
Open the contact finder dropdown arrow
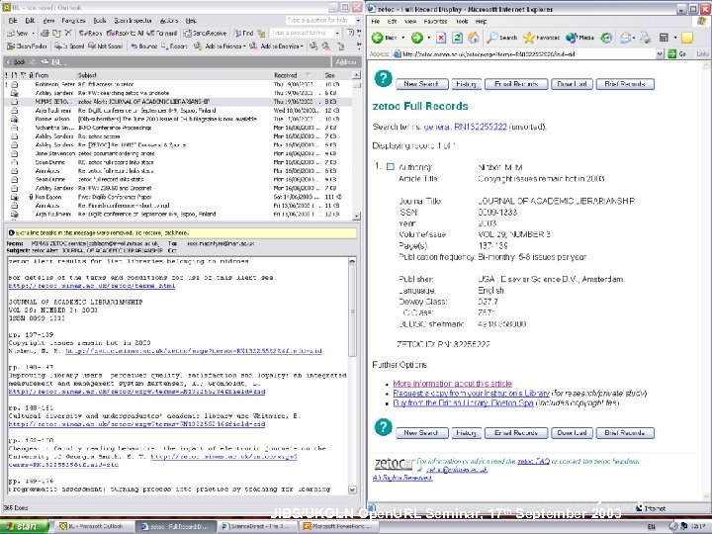point(337,33)
